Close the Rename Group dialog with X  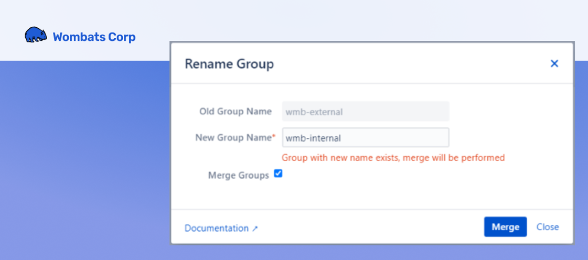[x=554, y=63]
